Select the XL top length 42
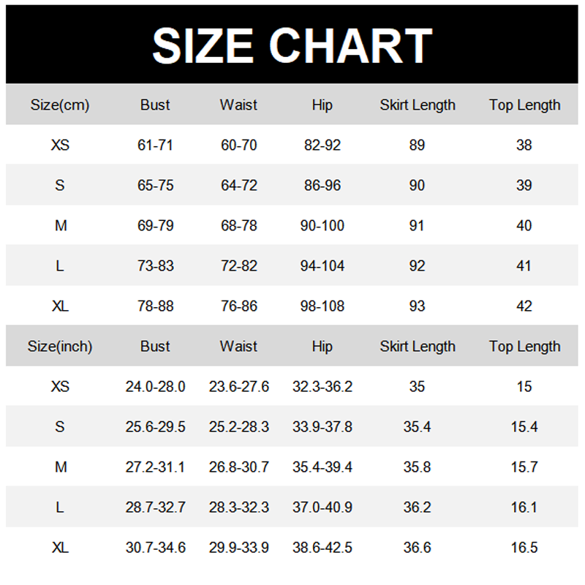 (524, 306)
